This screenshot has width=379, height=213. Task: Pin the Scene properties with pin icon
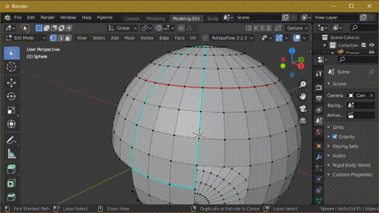[371, 72]
